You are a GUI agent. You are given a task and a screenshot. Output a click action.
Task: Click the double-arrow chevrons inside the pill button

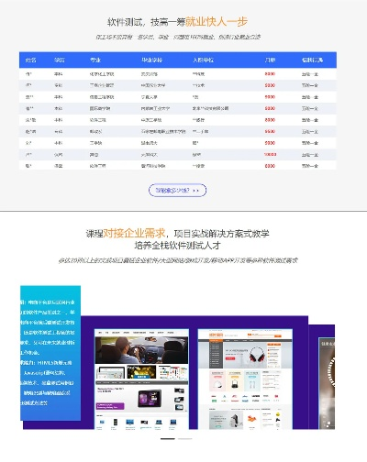(x=195, y=191)
